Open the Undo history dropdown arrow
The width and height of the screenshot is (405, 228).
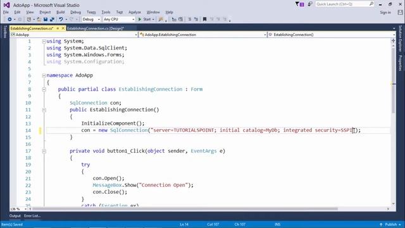(x=66, y=20)
